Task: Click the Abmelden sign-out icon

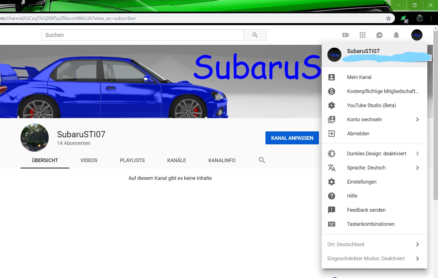Action: pyautogui.click(x=332, y=134)
